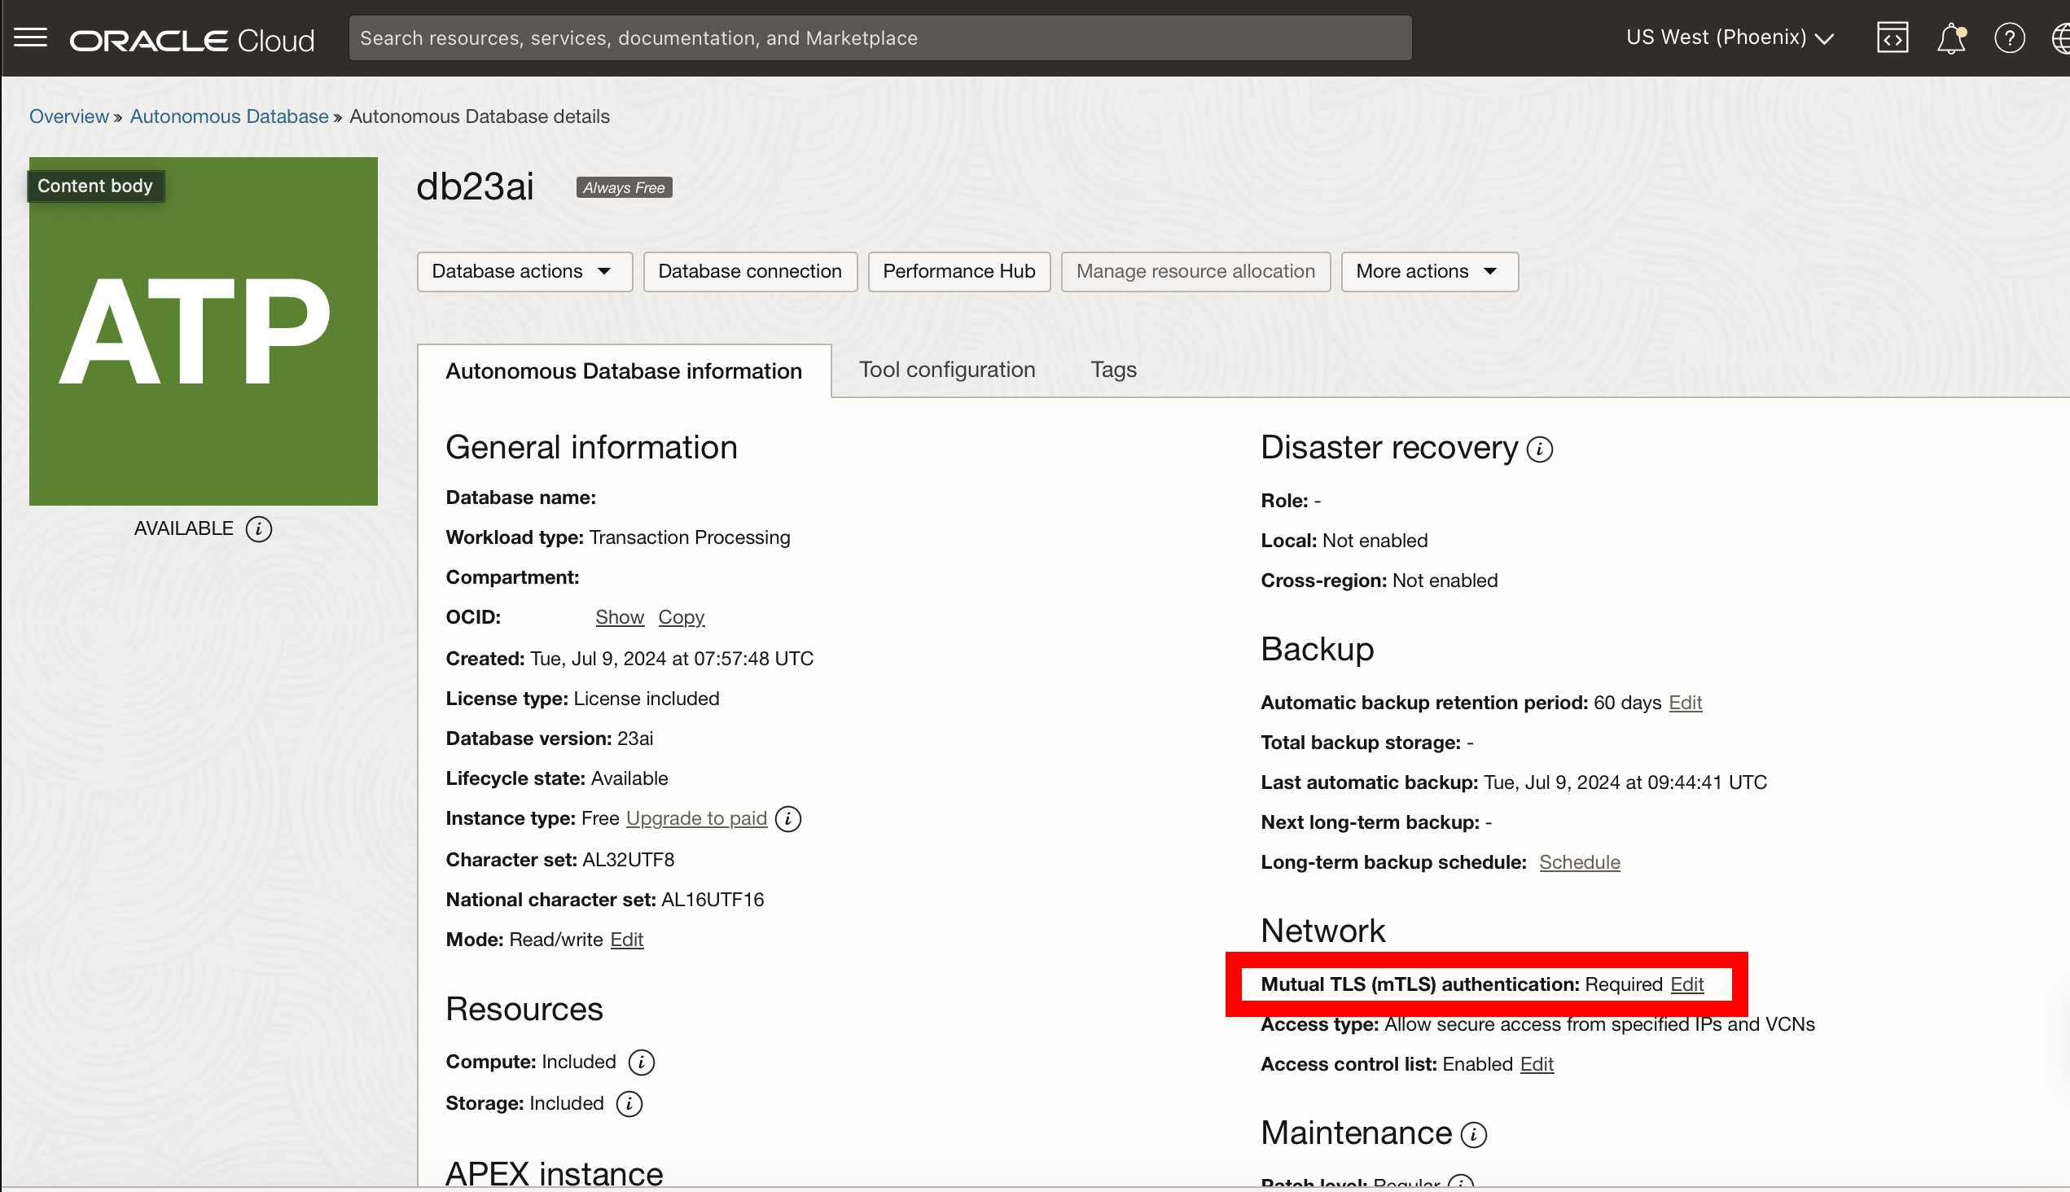Show Storage info icon
Image resolution: width=2070 pixels, height=1192 pixels.
[x=629, y=1104]
